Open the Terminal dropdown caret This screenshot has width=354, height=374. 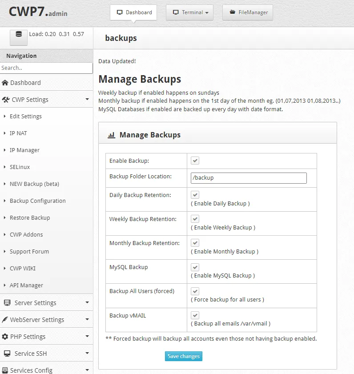pyautogui.click(x=207, y=13)
